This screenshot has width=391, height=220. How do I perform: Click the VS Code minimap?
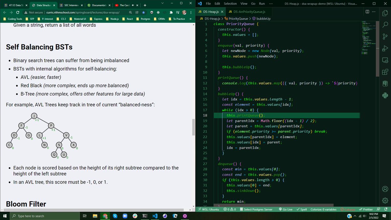click(368, 37)
